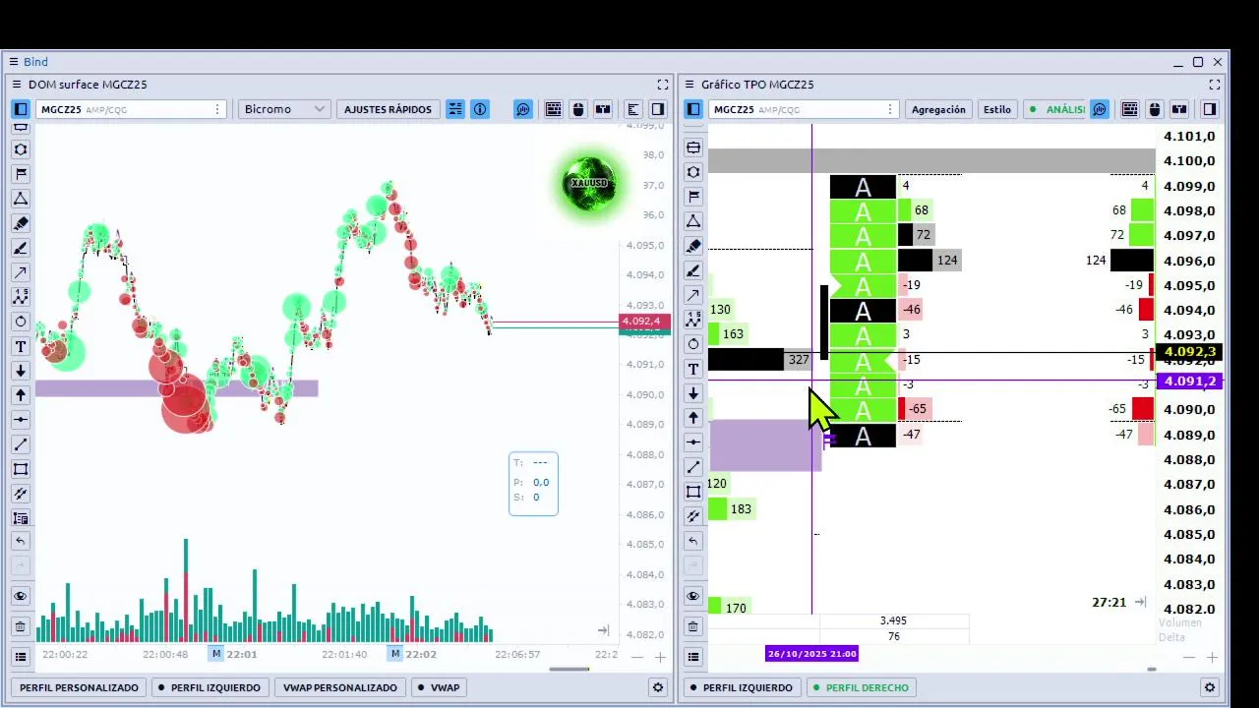Open the Agregación menu
1259x708 pixels.
pyautogui.click(x=938, y=109)
